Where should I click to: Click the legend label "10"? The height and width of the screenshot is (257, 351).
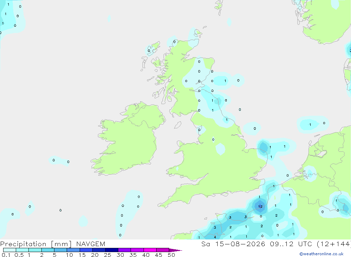(x=69, y=255)
